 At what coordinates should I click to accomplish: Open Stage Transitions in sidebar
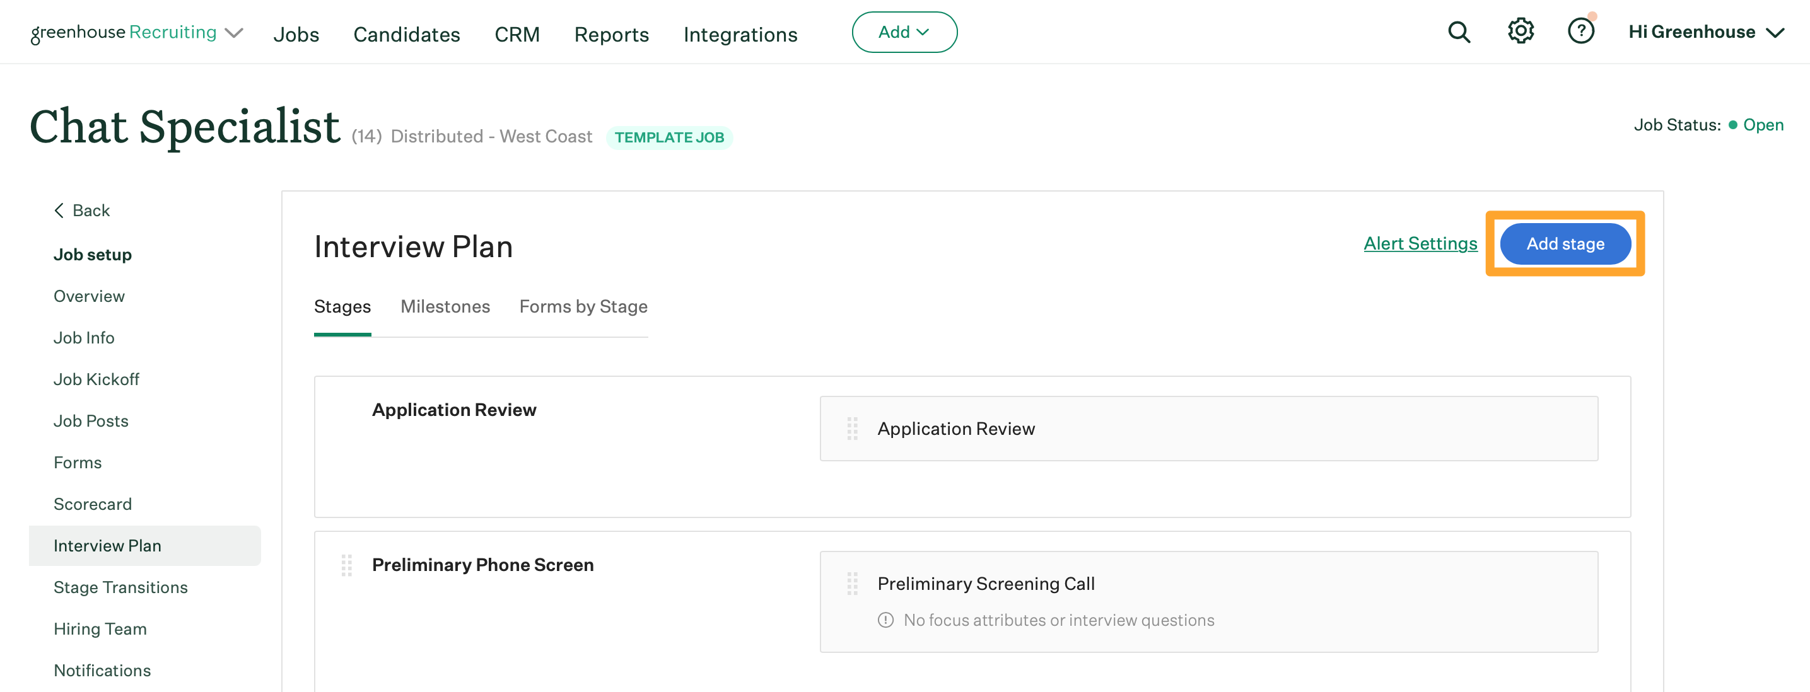[120, 587]
